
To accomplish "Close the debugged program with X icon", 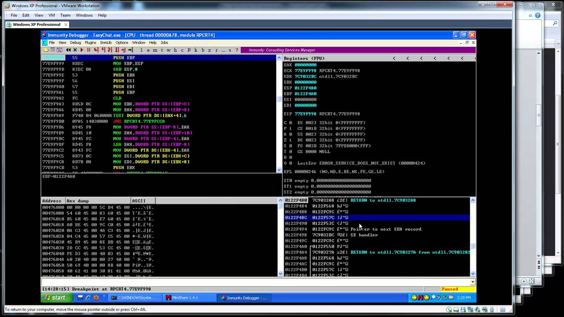I will click(x=75, y=50).
